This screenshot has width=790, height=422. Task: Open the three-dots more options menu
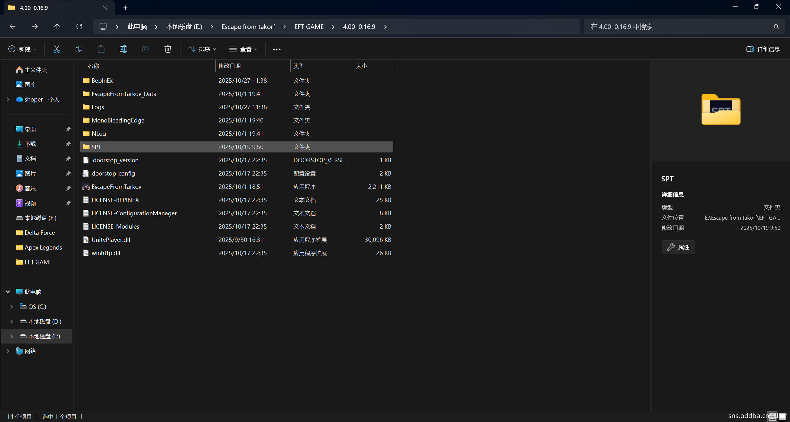(276, 49)
